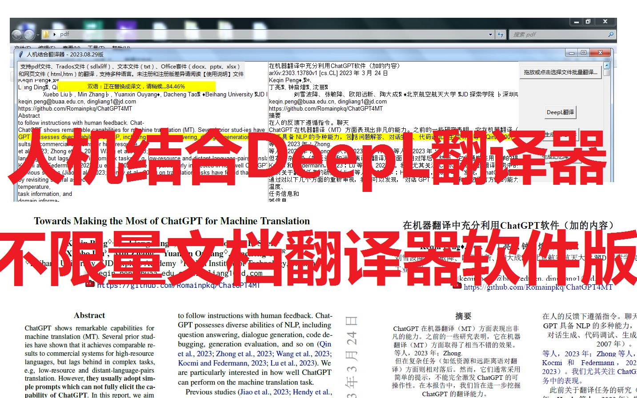Click the Chinese PDF title 在机器翻译中充分利用ChatGPT软件
The width and height of the screenshot is (637, 398).
click(508, 225)
